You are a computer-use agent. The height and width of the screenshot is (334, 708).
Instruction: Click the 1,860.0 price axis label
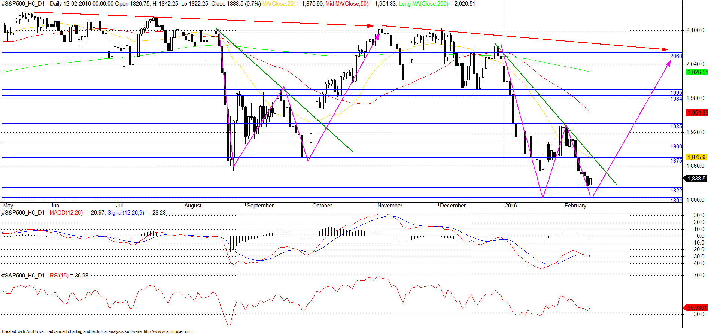[695, 166]
